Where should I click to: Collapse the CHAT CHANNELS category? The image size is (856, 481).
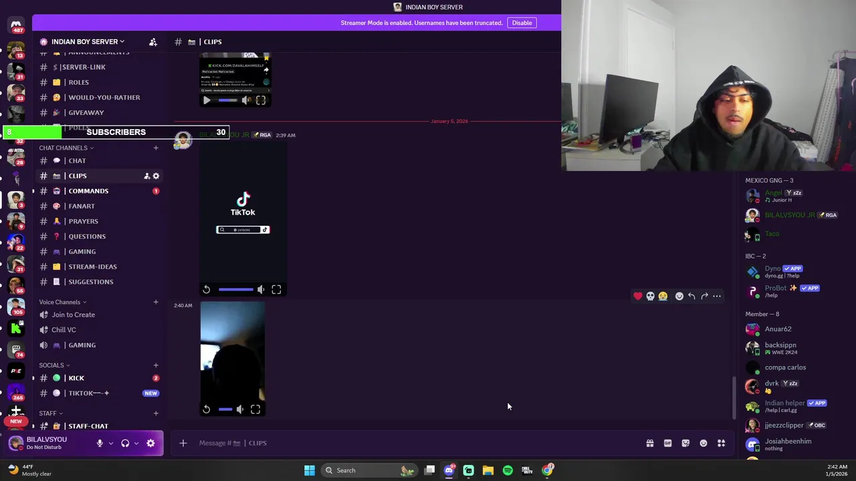pyautogui.click(x=66, y=148)
